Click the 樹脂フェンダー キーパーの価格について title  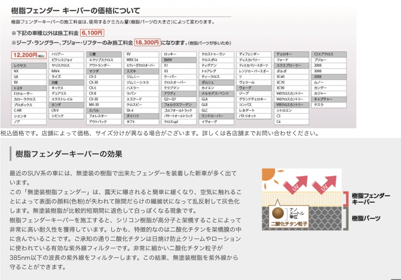(x=76, y=11)
